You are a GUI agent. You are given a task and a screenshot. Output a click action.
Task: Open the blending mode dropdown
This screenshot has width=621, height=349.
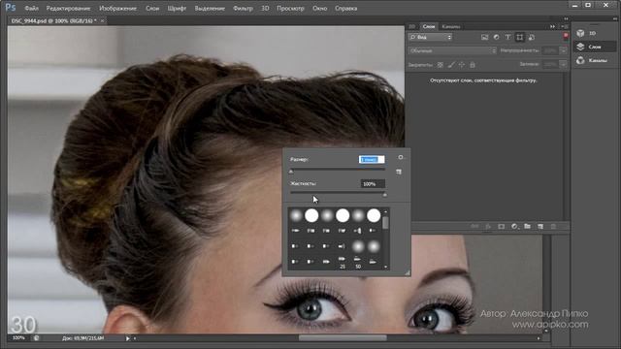pyautogui.click(x=452, y=50)
